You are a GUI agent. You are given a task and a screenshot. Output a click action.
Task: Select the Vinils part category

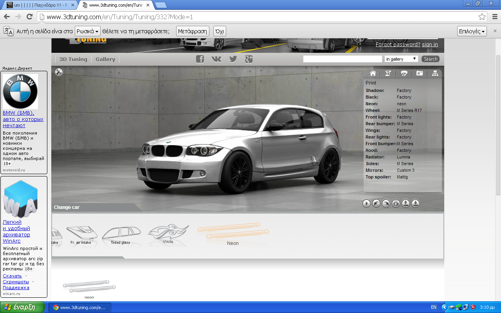(168, 234)
